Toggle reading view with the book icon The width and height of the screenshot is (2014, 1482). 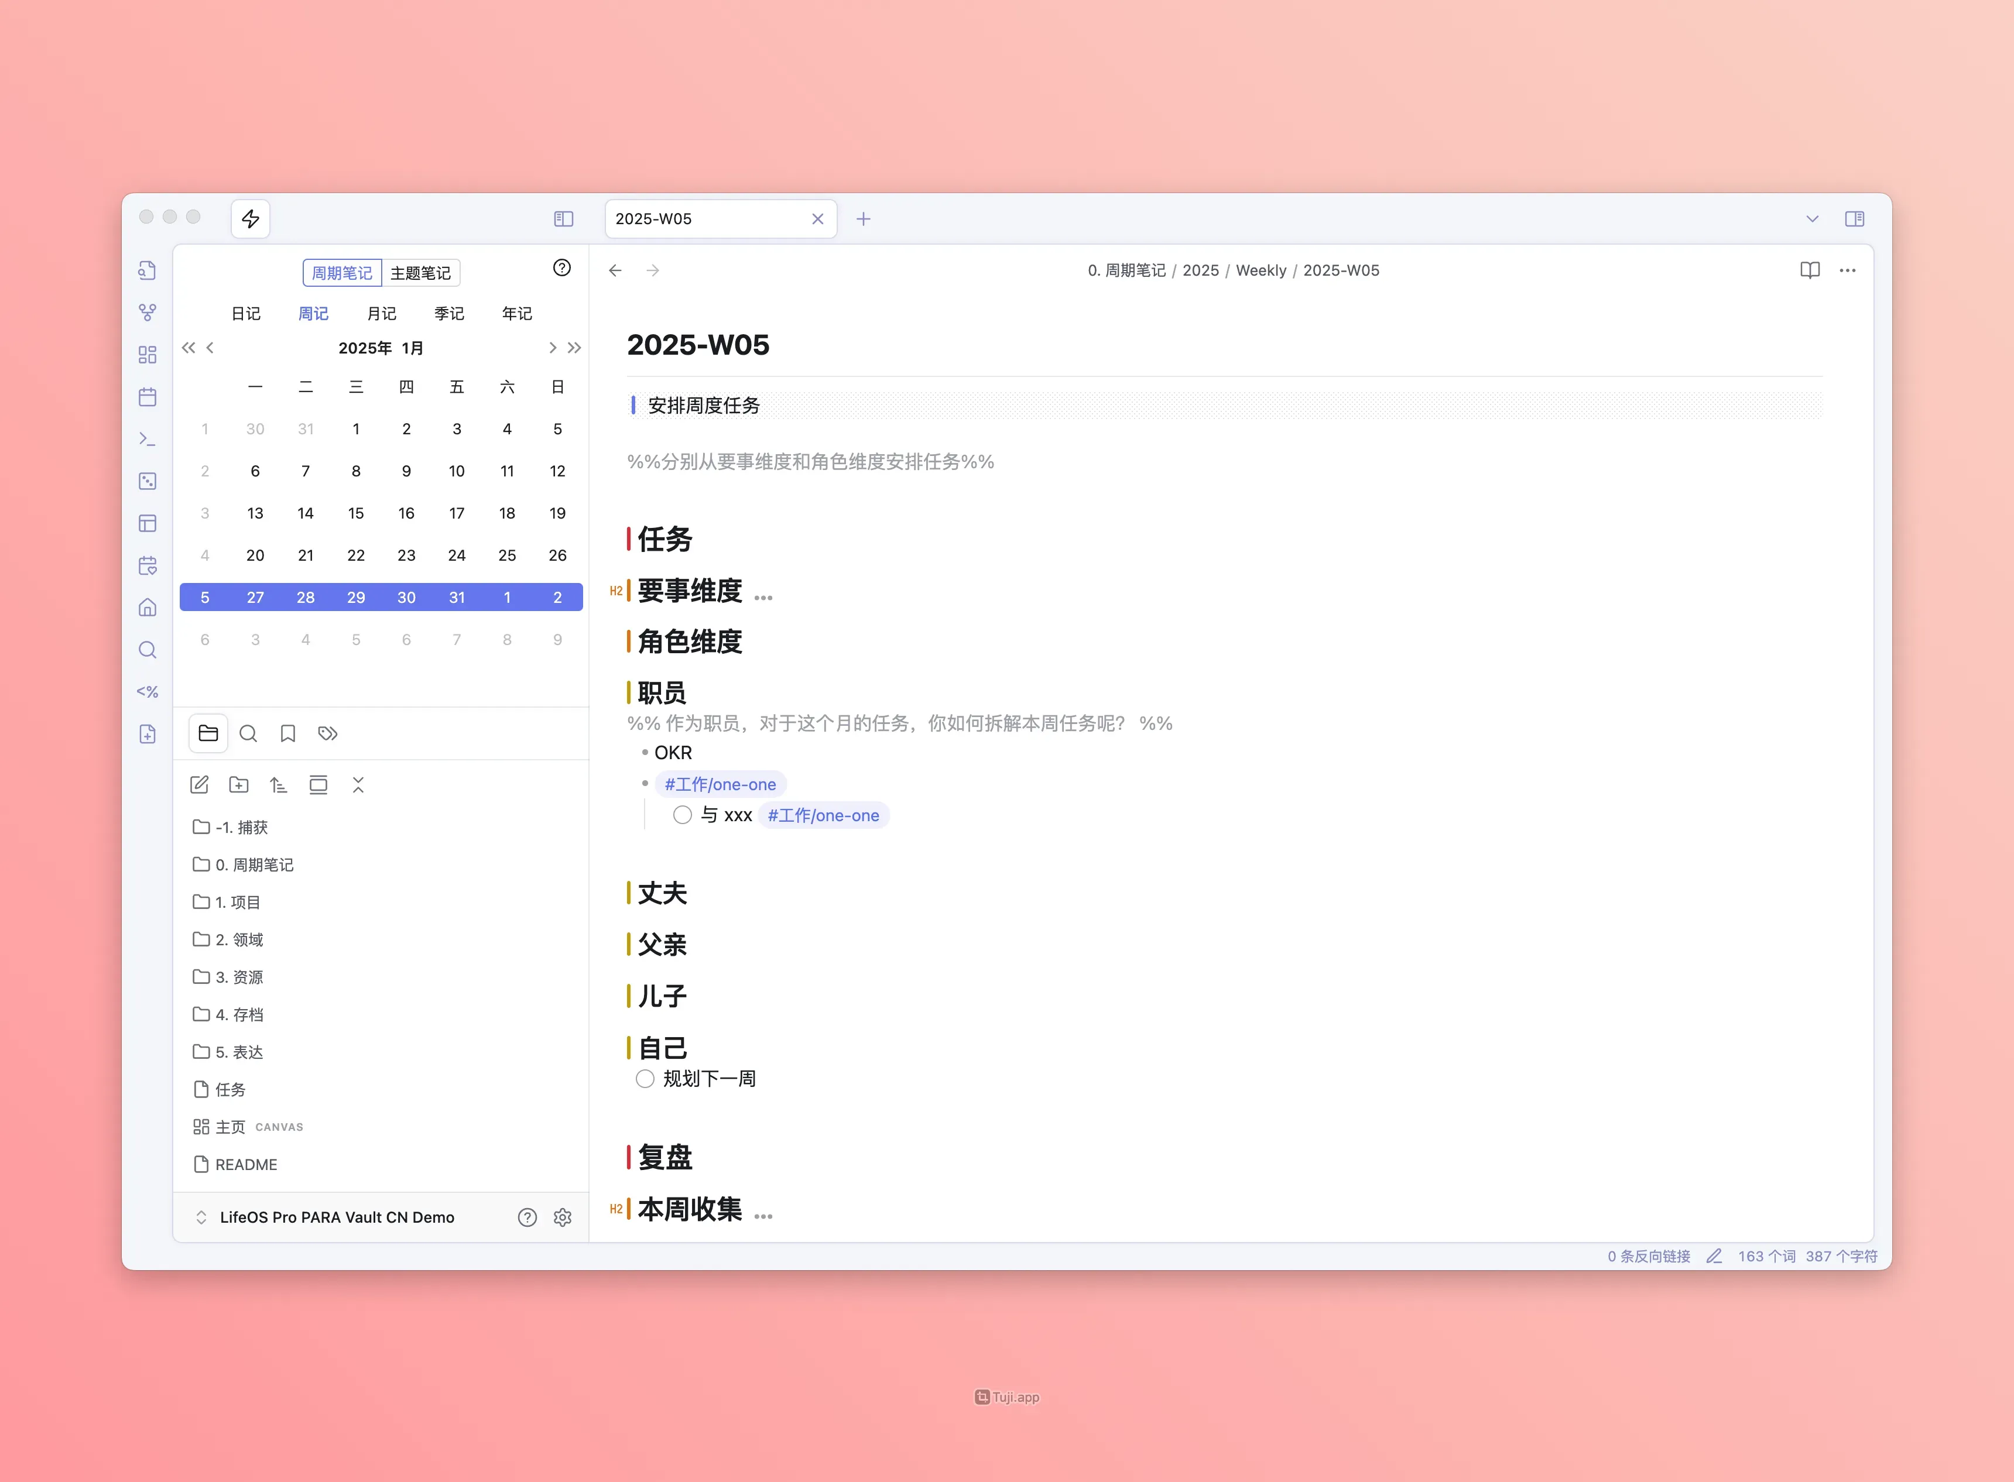(1810, 270)
